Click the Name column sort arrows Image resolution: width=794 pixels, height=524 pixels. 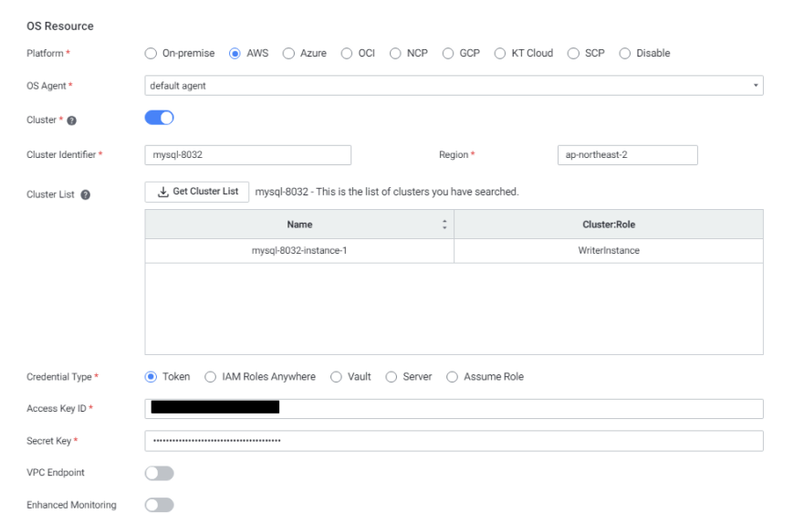(x=444, y=225)
